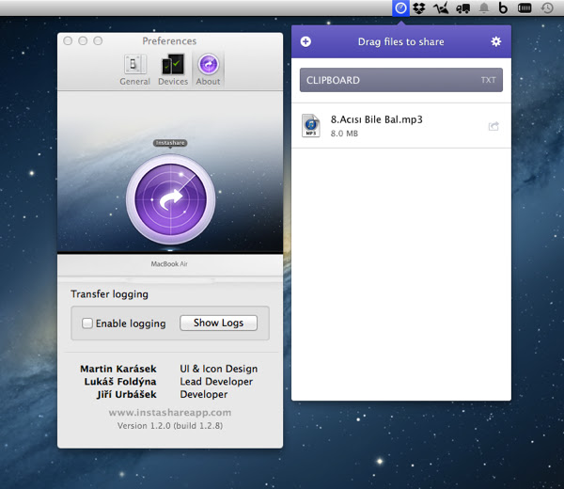Screen dimensions: 564x489
Task: Select the About preferences tab
Action: [x=209, y=71]
